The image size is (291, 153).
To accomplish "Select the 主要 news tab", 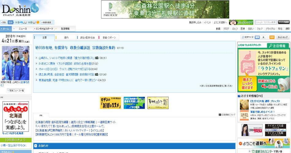I will tap(44, 38).
